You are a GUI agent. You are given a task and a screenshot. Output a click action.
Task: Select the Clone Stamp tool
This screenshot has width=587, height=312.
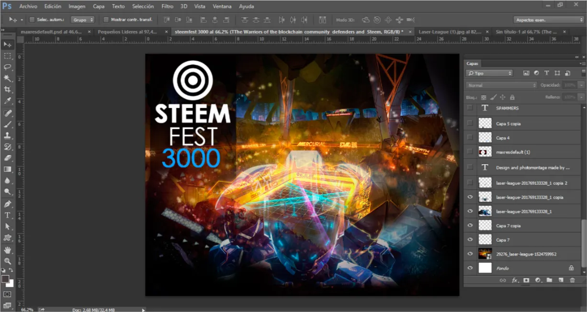pyautogui.click(x=8, y=136)
